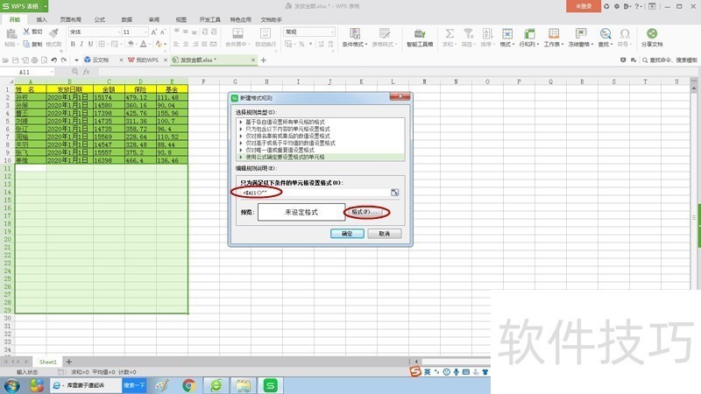Open the 智能工具箱 Smart Toolbox

click(x=420, y=37)
